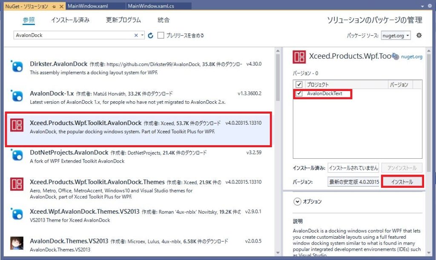Switch to the Updates tab
436x260 pixels.
pos(123,20)
